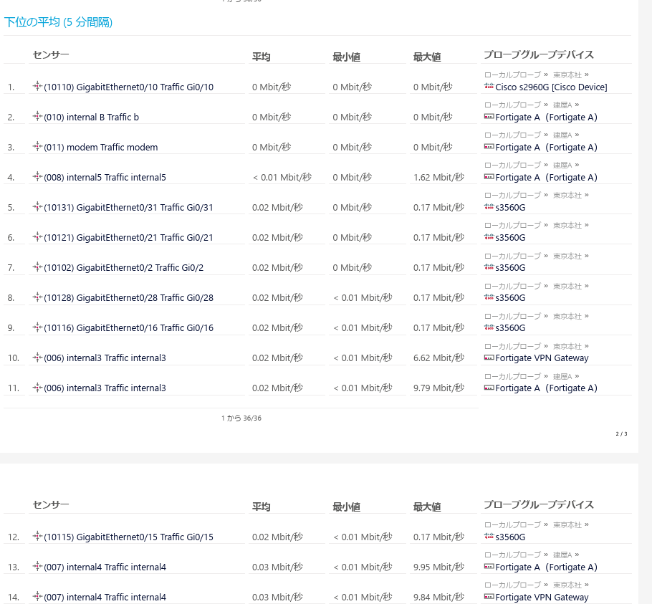This screenshot has height=604, width=652.
Task: Open sensor (10128) GigabitEthernet0/28 Traffic Gi0/28
Action: click(128, 297)
